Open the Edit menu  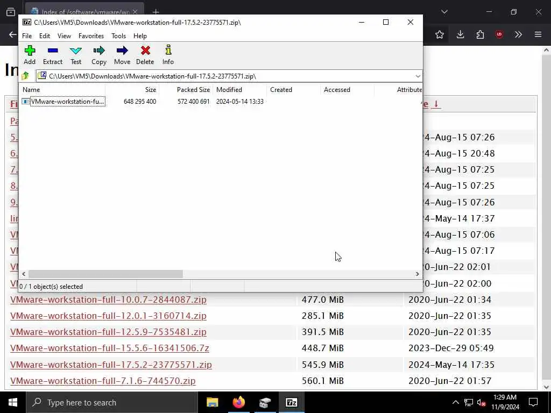tap(45, 36)
